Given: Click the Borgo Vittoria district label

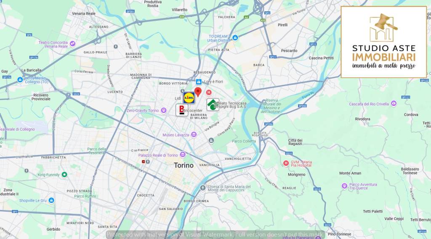Looking at the screenshot, I should [173, 84].
